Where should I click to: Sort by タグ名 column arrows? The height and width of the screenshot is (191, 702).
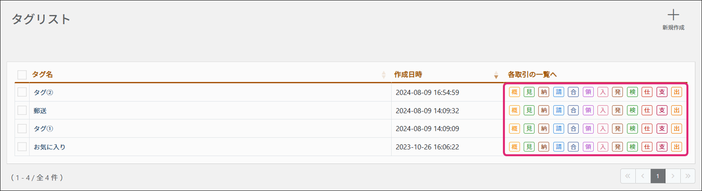coord(384,75)
